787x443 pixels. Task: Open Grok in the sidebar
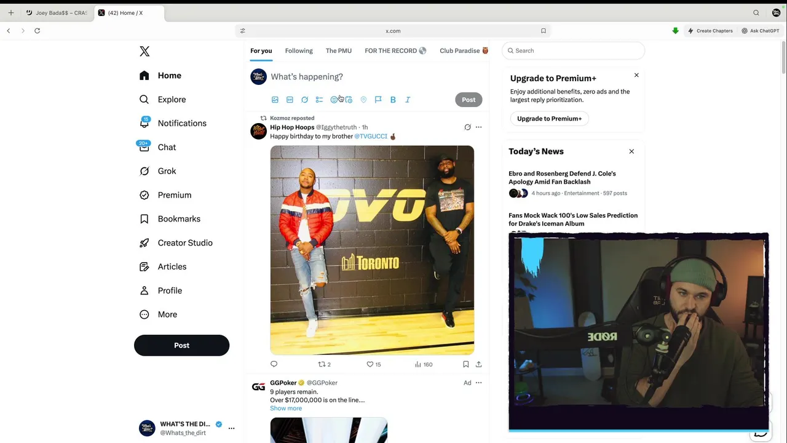click(x=157, y=171)
